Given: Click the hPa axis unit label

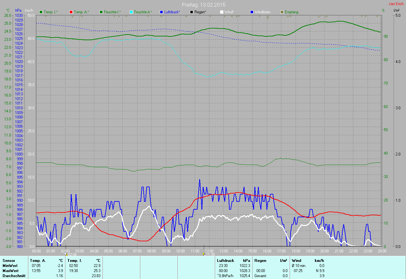Looking at the screenshot, I should pos(18,10).
